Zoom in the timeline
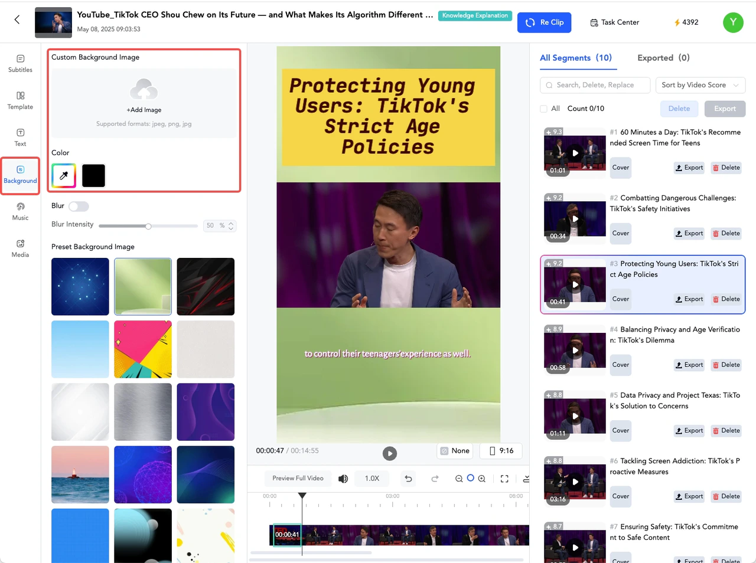 click(x=482, y=479)
